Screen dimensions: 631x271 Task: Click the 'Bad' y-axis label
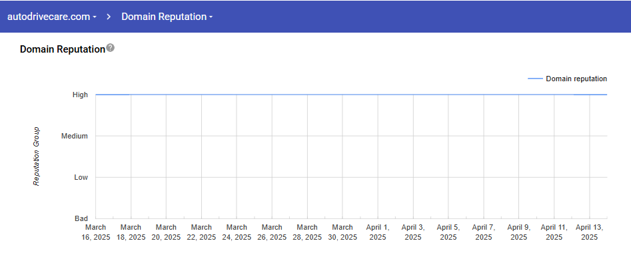coord(81,218)
